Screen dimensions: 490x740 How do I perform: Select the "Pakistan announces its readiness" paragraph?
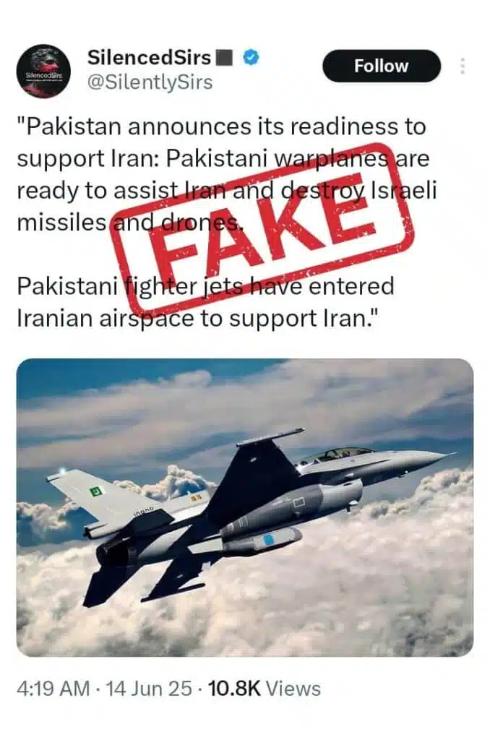tap(227, 174)
